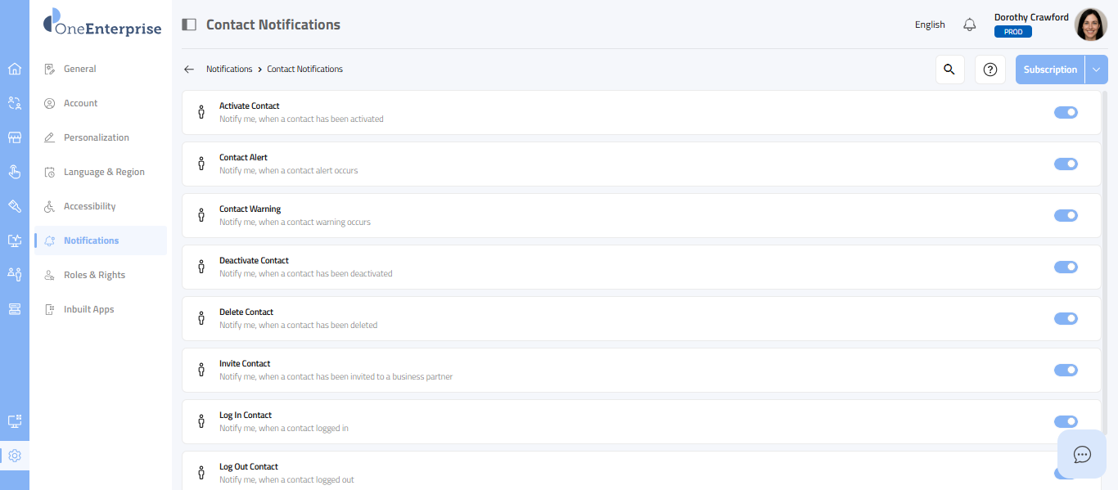The image size is (1118, 490).
Task: Turn off the Contact Warning toggle
Action: [x=1066, y=216]
